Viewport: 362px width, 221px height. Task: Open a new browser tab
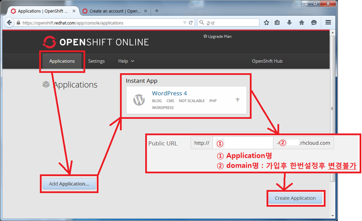157,11
